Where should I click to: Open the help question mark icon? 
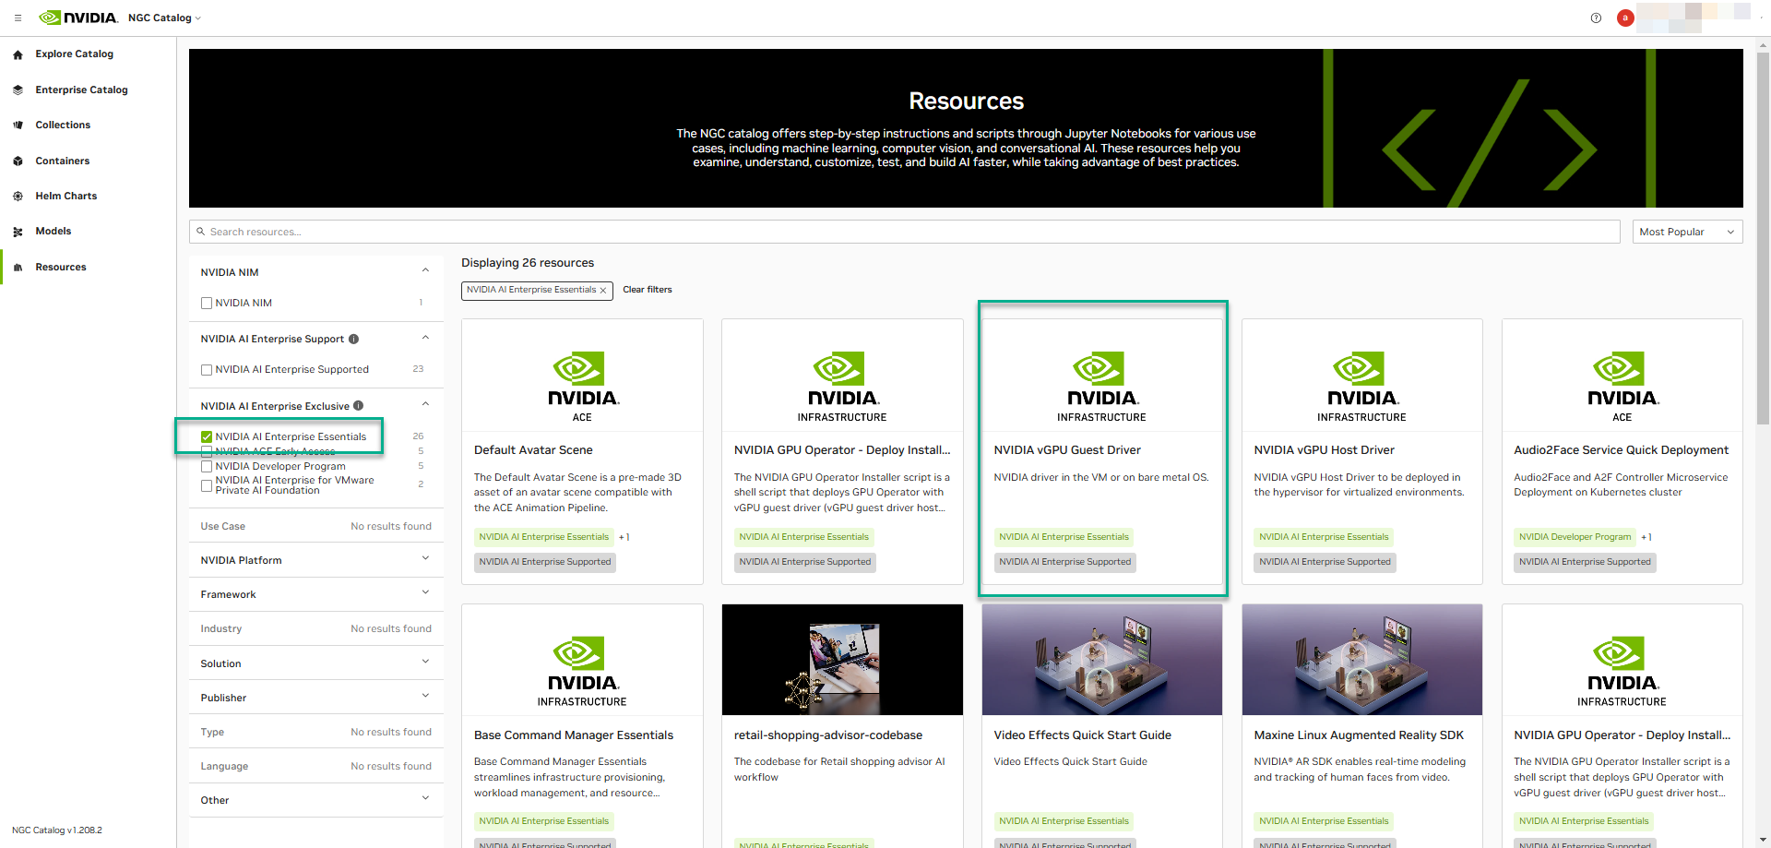(x=1596, y=18)
